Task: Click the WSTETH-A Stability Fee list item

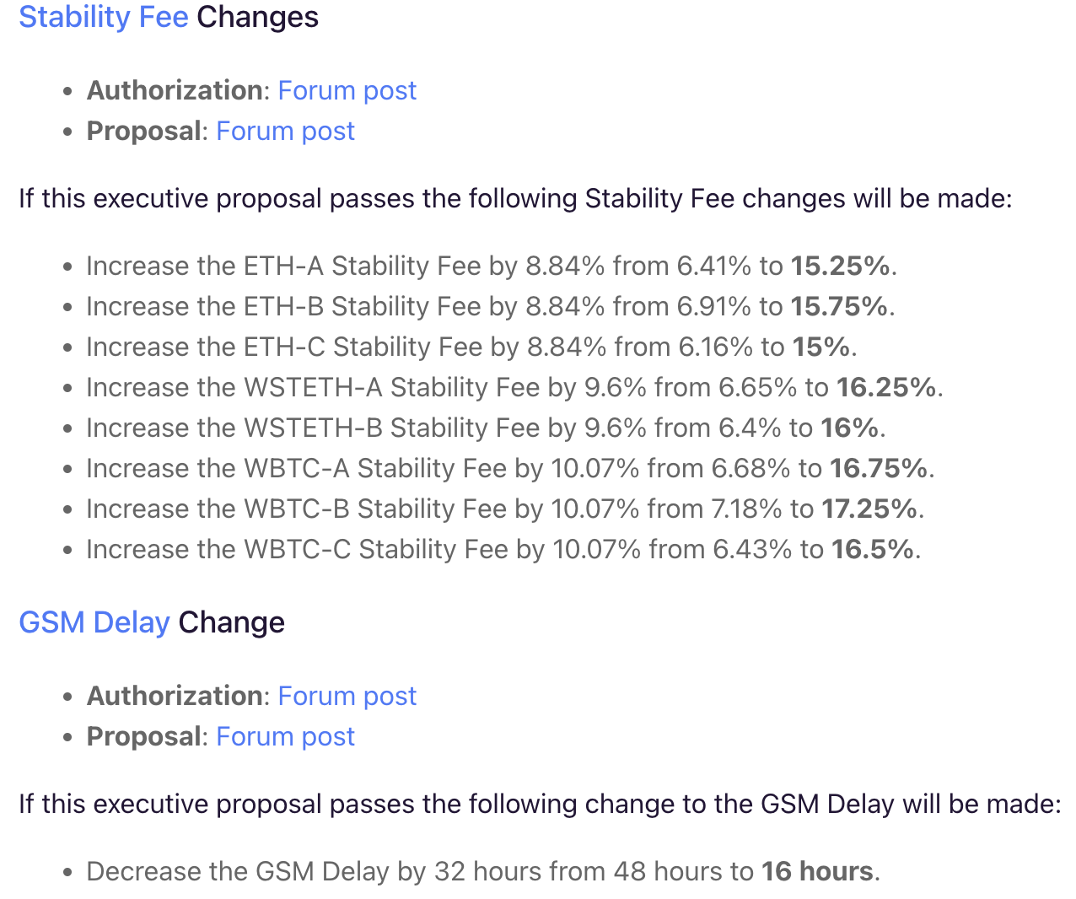Action: coord(515,387)
